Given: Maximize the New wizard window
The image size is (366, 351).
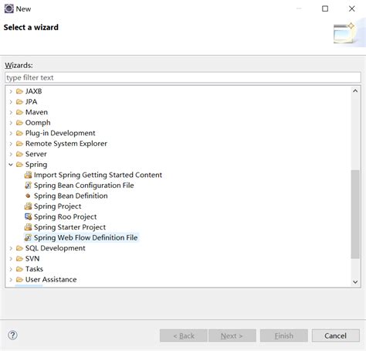Looking at the screenshot, I should [325, 9].
